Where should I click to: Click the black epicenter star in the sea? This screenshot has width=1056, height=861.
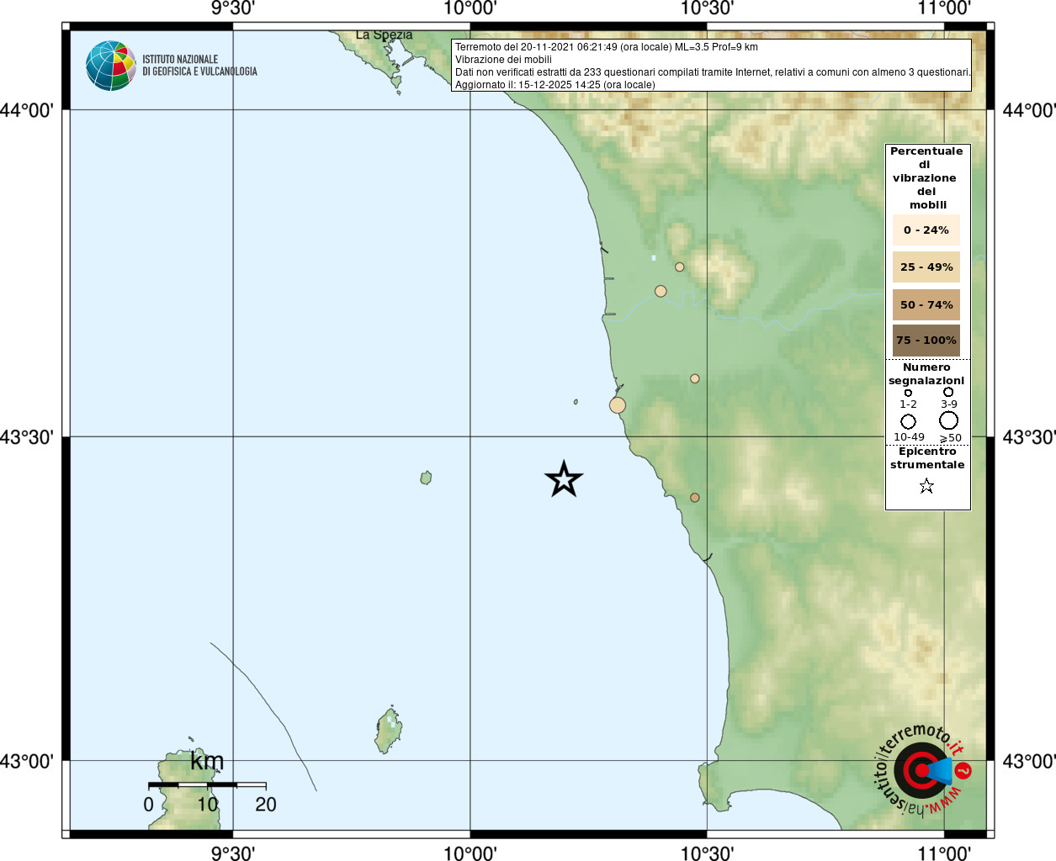click(564, 479)
